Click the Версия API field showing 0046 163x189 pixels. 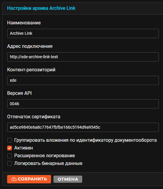83,104
